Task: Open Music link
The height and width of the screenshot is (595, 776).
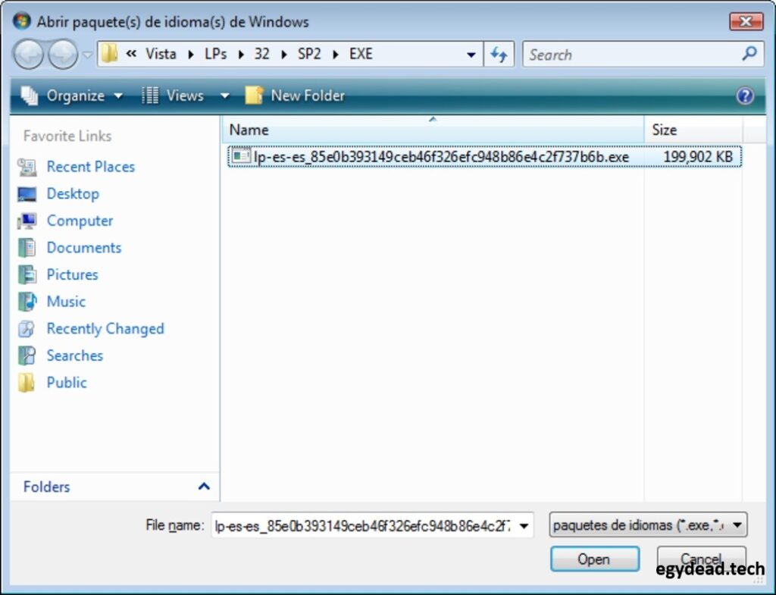Action: pyautogui.click(x=66, y=302)
